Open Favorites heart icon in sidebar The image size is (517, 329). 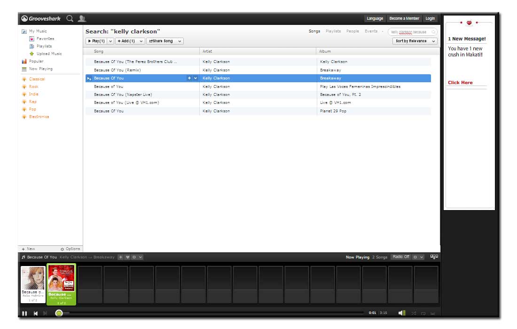point(31,39)
